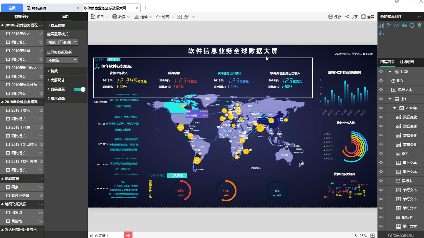Open the 组件 menu
This screenshot has width=424, height=238.
tap(143, 17)
